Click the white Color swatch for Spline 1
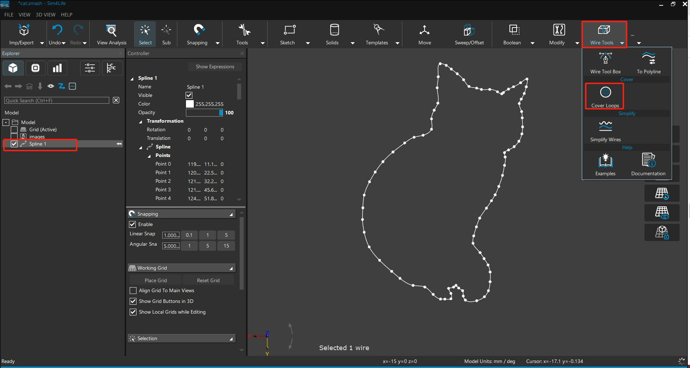This screenshot has width=690, height=368. [x=190, y=104]
